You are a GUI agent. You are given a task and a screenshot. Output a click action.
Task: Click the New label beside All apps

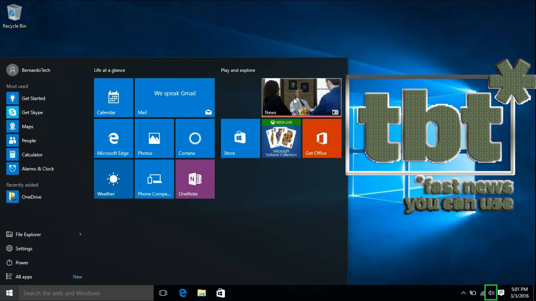coord(77,277)
